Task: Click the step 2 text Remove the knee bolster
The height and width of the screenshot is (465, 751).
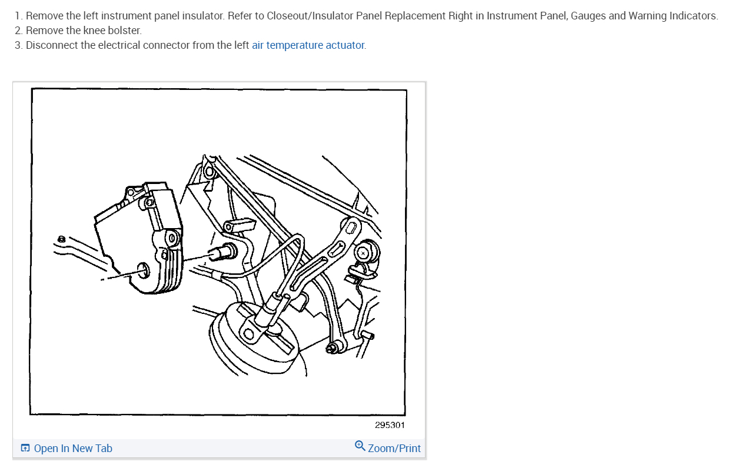Action: pyautogui.click(x=84, y=31)
